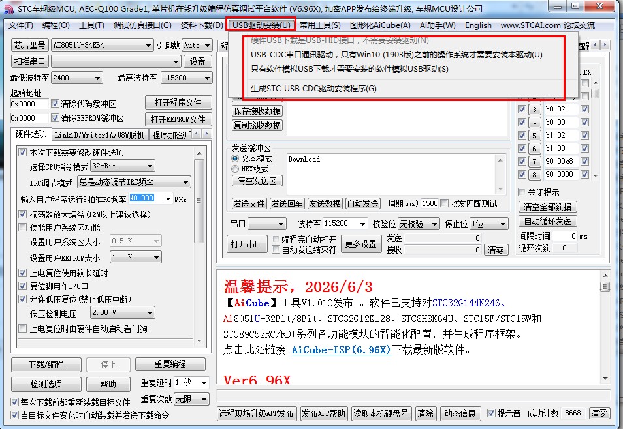This screenshot has width=623, height=429.
Task: Click 读取本机硬盘号 button
Action: click(x=381, y=413)
